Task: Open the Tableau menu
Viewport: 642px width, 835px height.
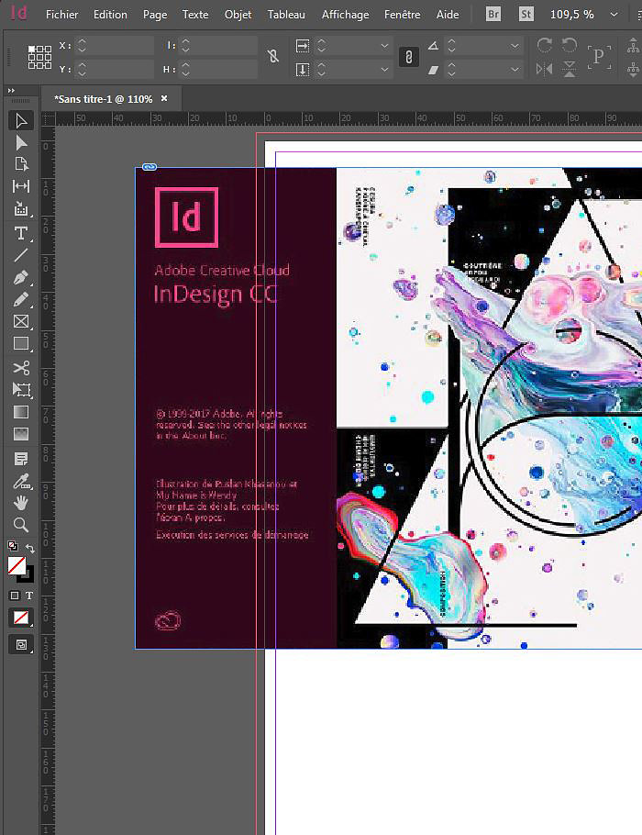Action: (x=286, y=15)
